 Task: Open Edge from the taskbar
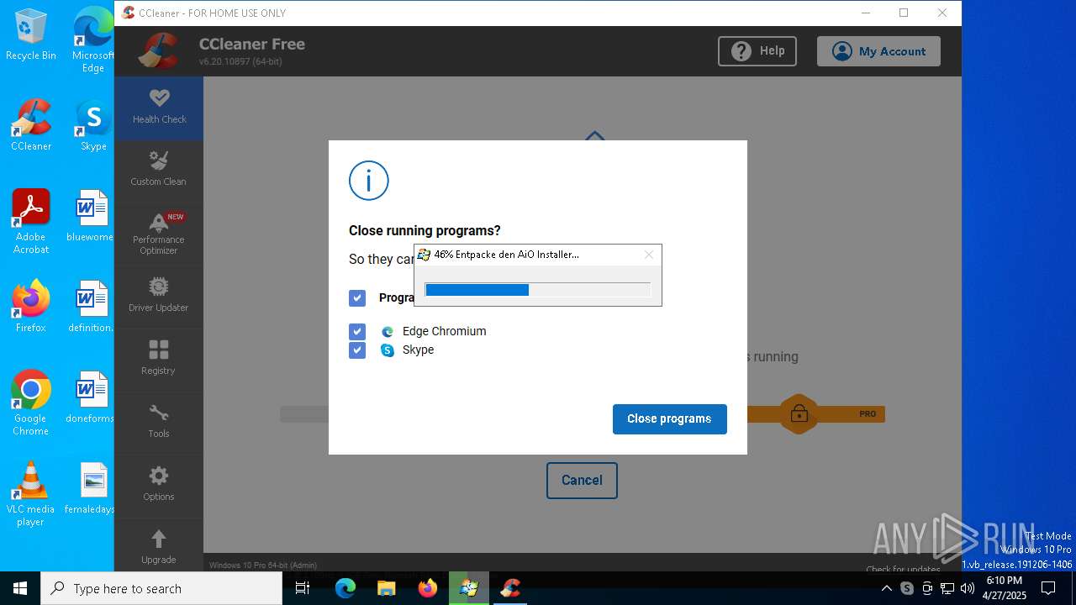[345, 588]
